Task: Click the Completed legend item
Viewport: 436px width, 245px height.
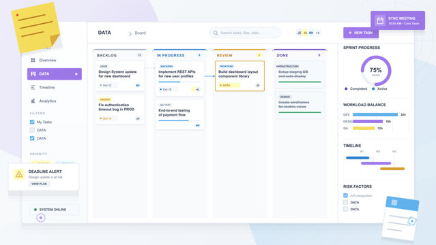Action: point(356,88)
